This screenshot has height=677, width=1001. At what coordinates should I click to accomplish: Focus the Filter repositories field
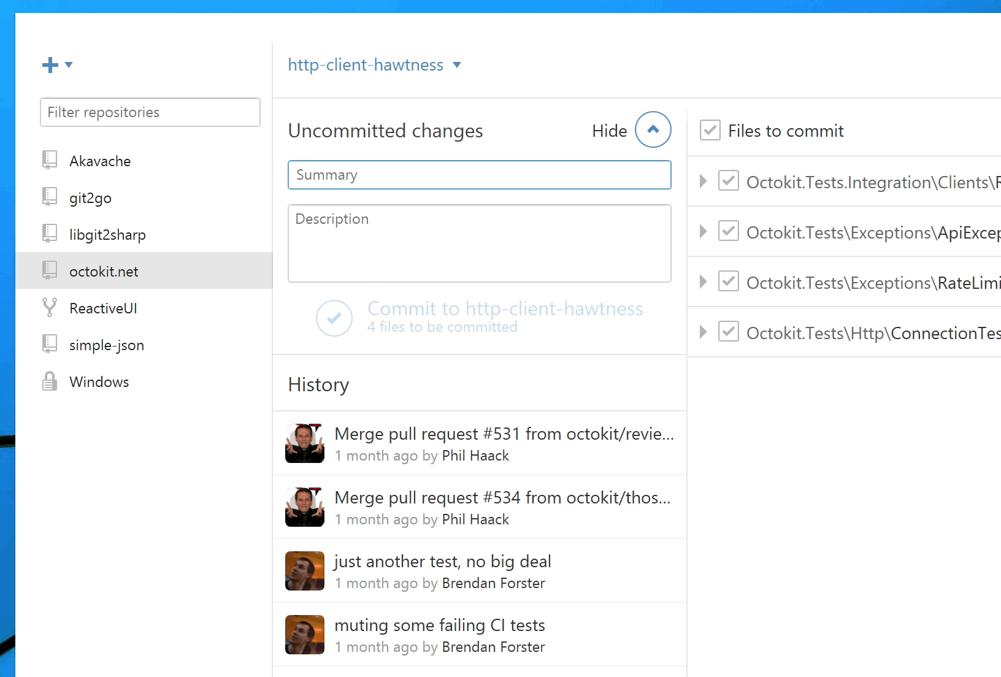click(x=150, y=112)
